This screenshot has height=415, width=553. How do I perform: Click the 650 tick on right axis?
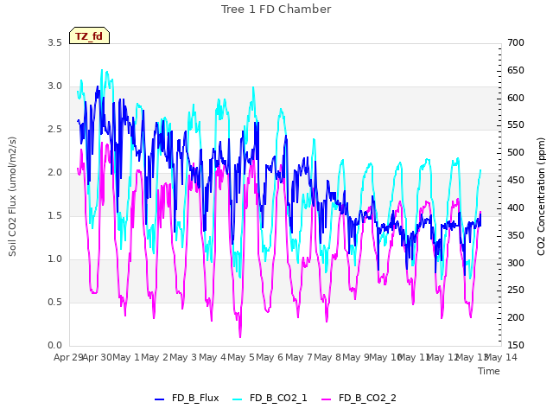pyautogui.click(x=516, y=70)
